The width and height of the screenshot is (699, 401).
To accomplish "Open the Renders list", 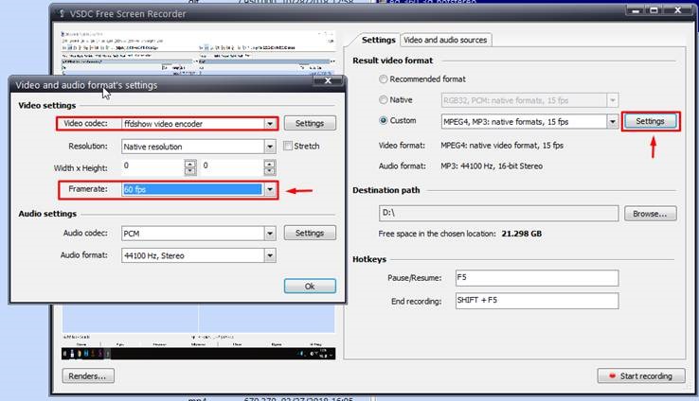I will coord(88,376).
